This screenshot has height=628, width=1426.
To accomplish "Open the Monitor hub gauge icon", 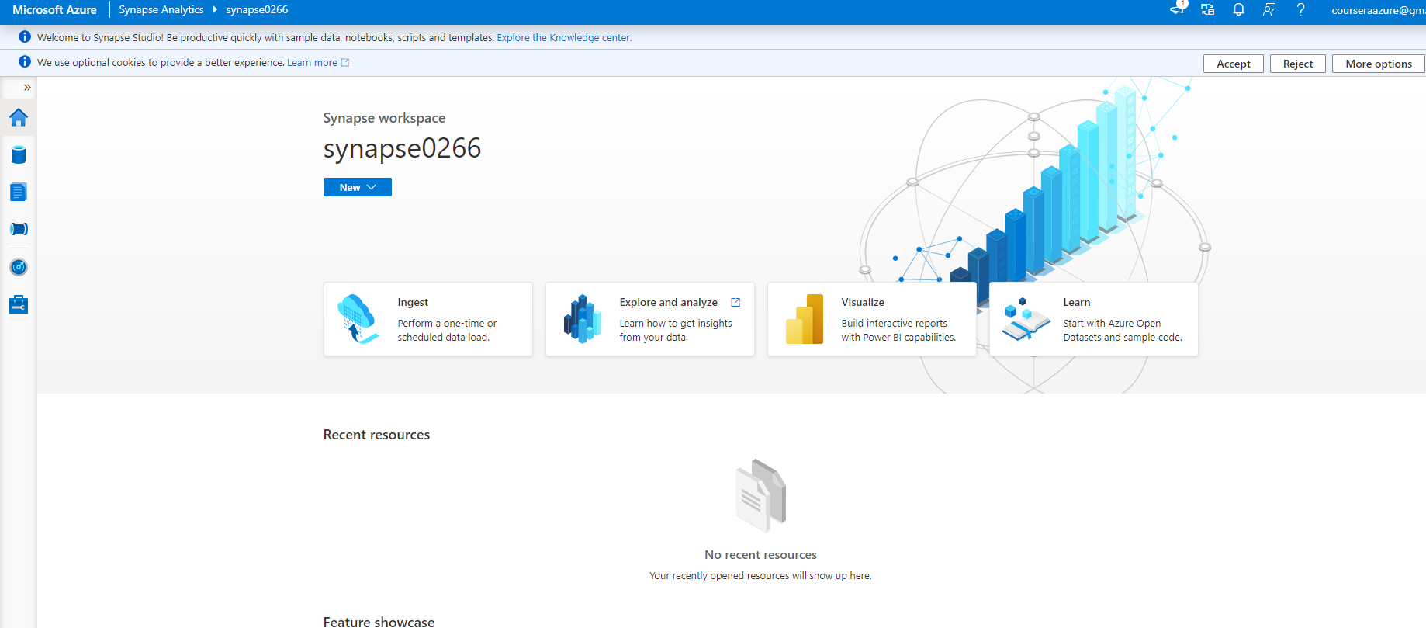I will click(19, 267).
